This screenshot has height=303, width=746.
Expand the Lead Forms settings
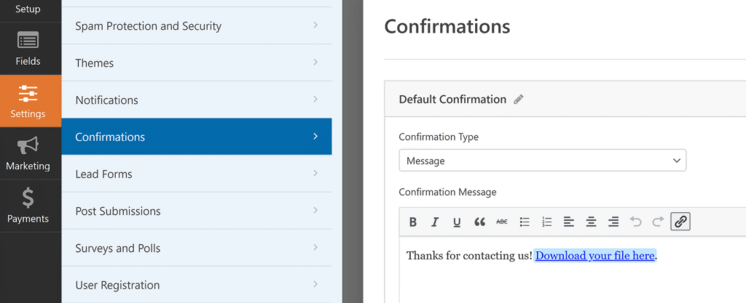(x=197, y=174)
